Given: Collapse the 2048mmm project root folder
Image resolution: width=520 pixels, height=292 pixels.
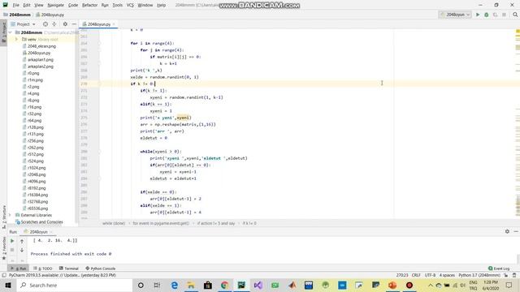Looking at the screenshot, I should 10,32.
